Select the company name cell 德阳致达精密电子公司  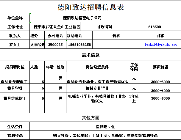coord(82,18)
